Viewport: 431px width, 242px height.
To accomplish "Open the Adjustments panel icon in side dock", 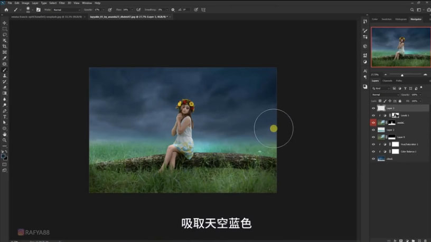I will [365, 62].
